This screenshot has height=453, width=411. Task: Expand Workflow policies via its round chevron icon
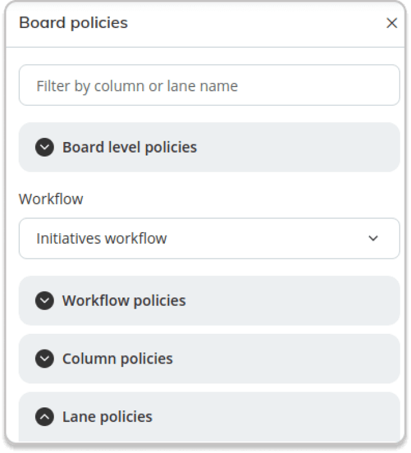[44, 301]
